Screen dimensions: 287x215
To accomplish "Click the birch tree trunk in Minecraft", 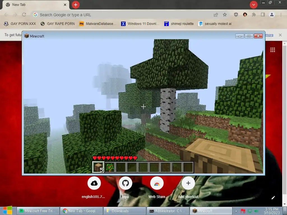I will (x=168, y=110).
